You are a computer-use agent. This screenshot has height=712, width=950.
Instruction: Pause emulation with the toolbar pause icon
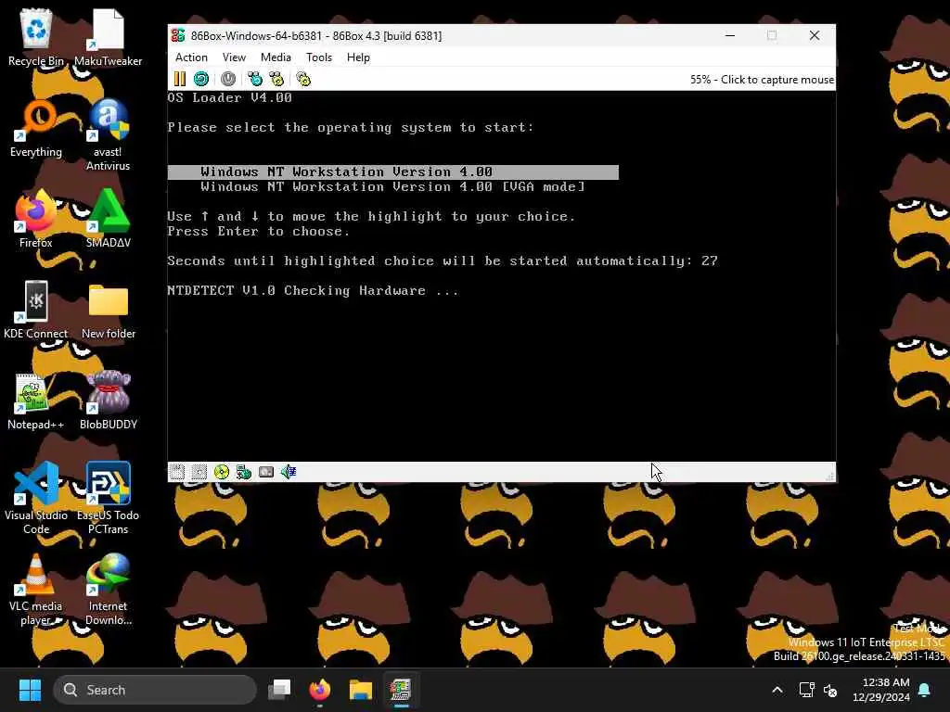pos(180,79)
